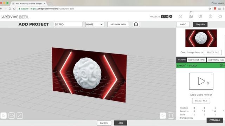The width and height of the screenshot is (225, 126).
Task: Click the Add Artwork browser tab
Action: pyautogui.click(x=28, y=3)
